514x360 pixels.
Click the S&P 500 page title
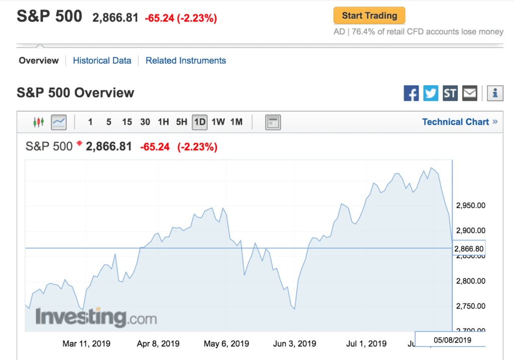point(49,16)
